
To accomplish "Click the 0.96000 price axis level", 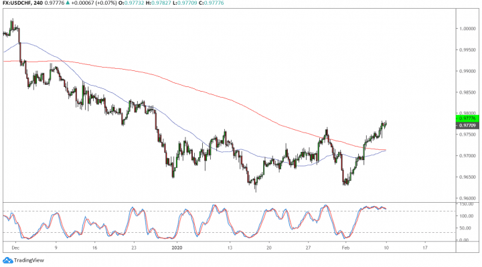I will pyautogui.click(x=467, y=198).
